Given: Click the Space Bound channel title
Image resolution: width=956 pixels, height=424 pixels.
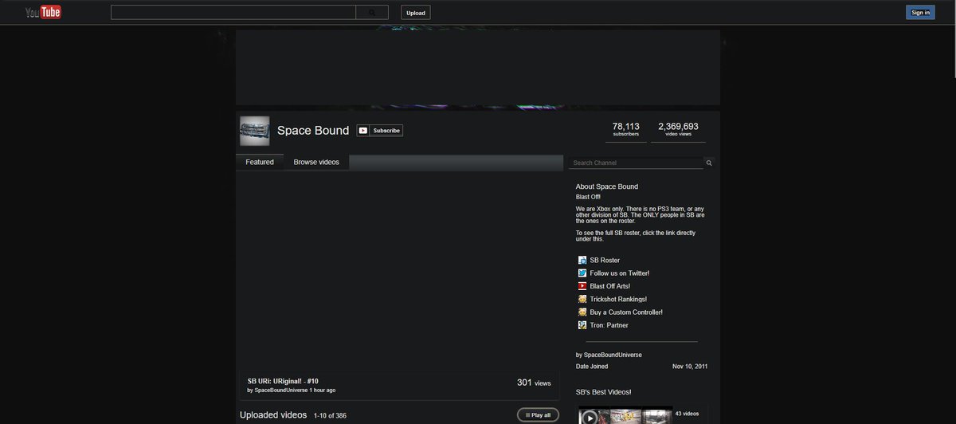Looking at the screenshot, I should (x=313, y=131).
